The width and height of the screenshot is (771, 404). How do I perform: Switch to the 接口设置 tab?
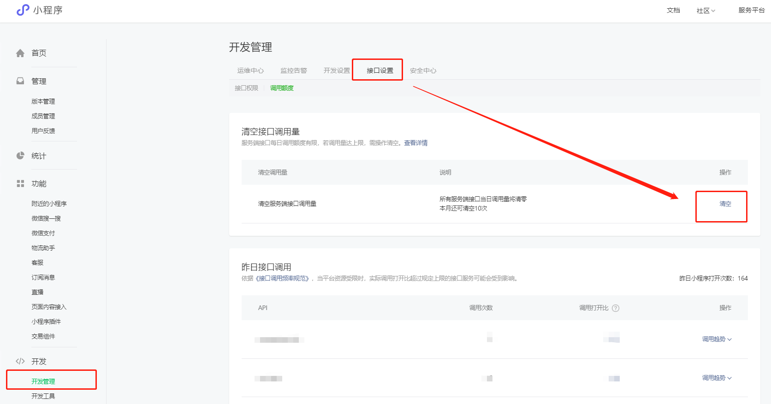380,70
